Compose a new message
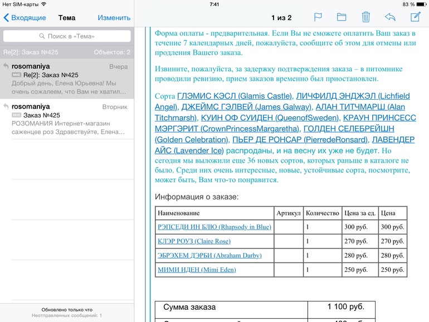The image size is (429, 322). coord(415,17)
